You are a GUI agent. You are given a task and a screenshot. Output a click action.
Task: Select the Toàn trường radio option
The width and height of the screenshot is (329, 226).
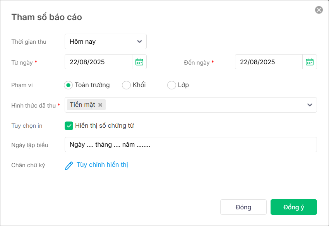tap(69, 85)
